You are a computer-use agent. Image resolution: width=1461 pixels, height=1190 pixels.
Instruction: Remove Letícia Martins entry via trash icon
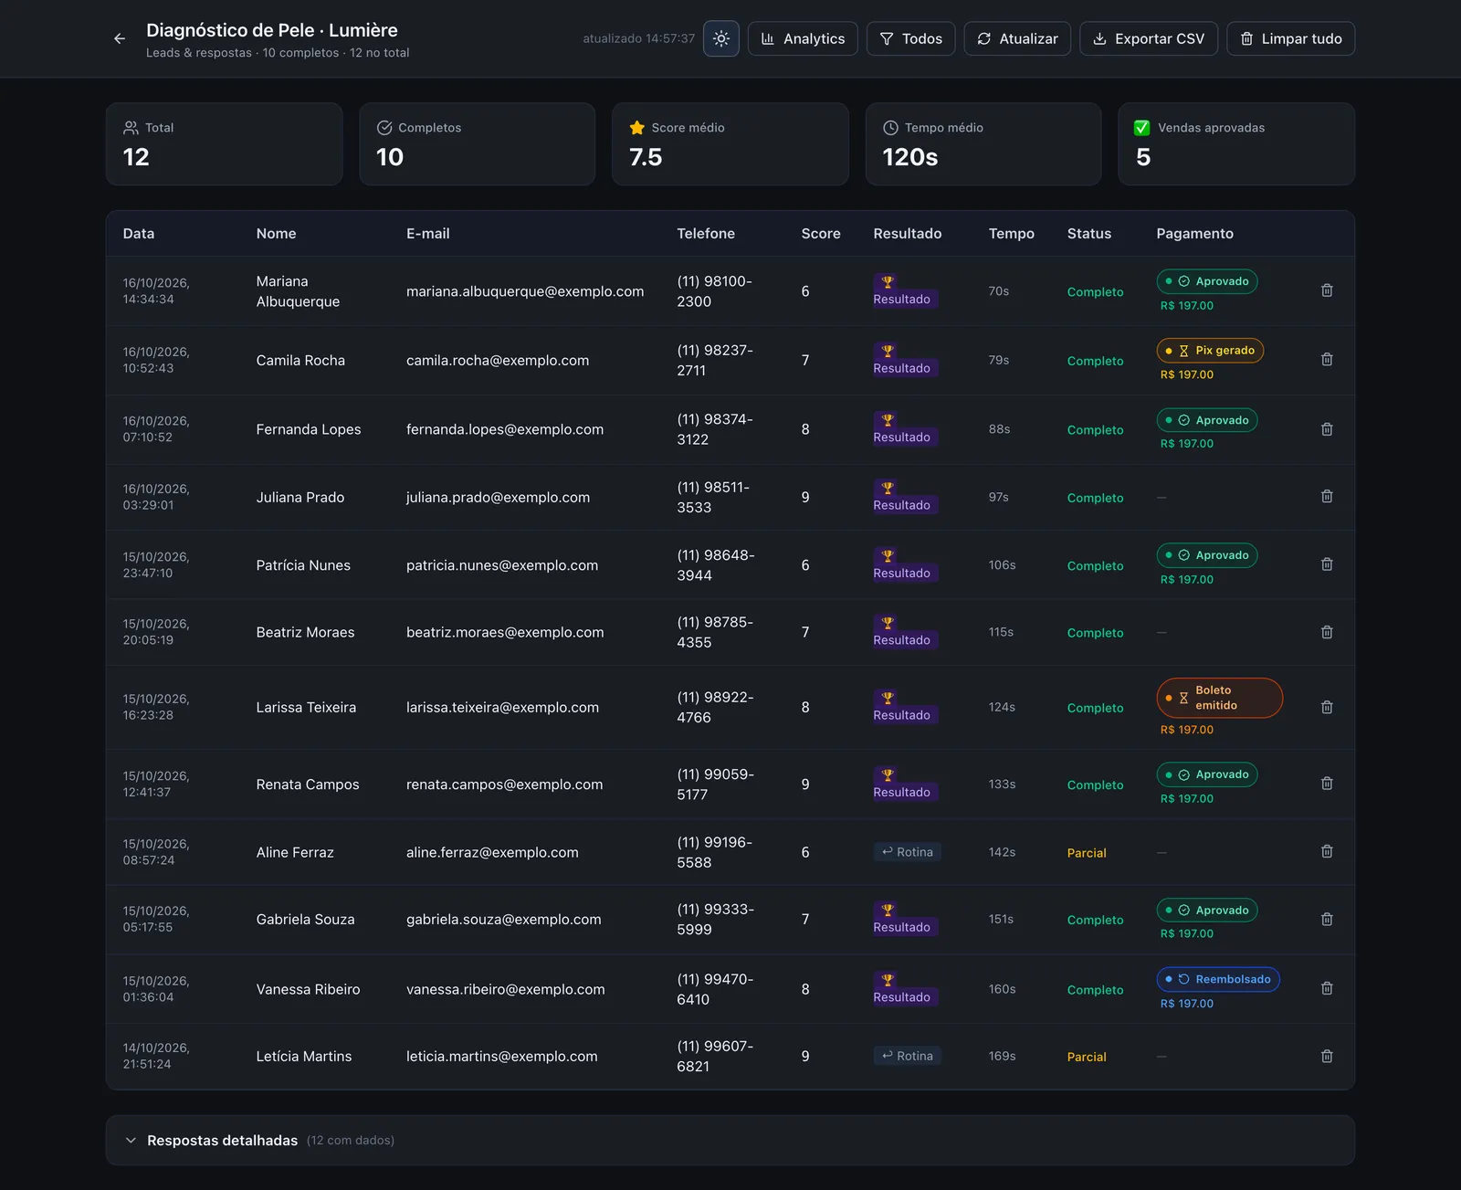(x=1327, y=1056)
